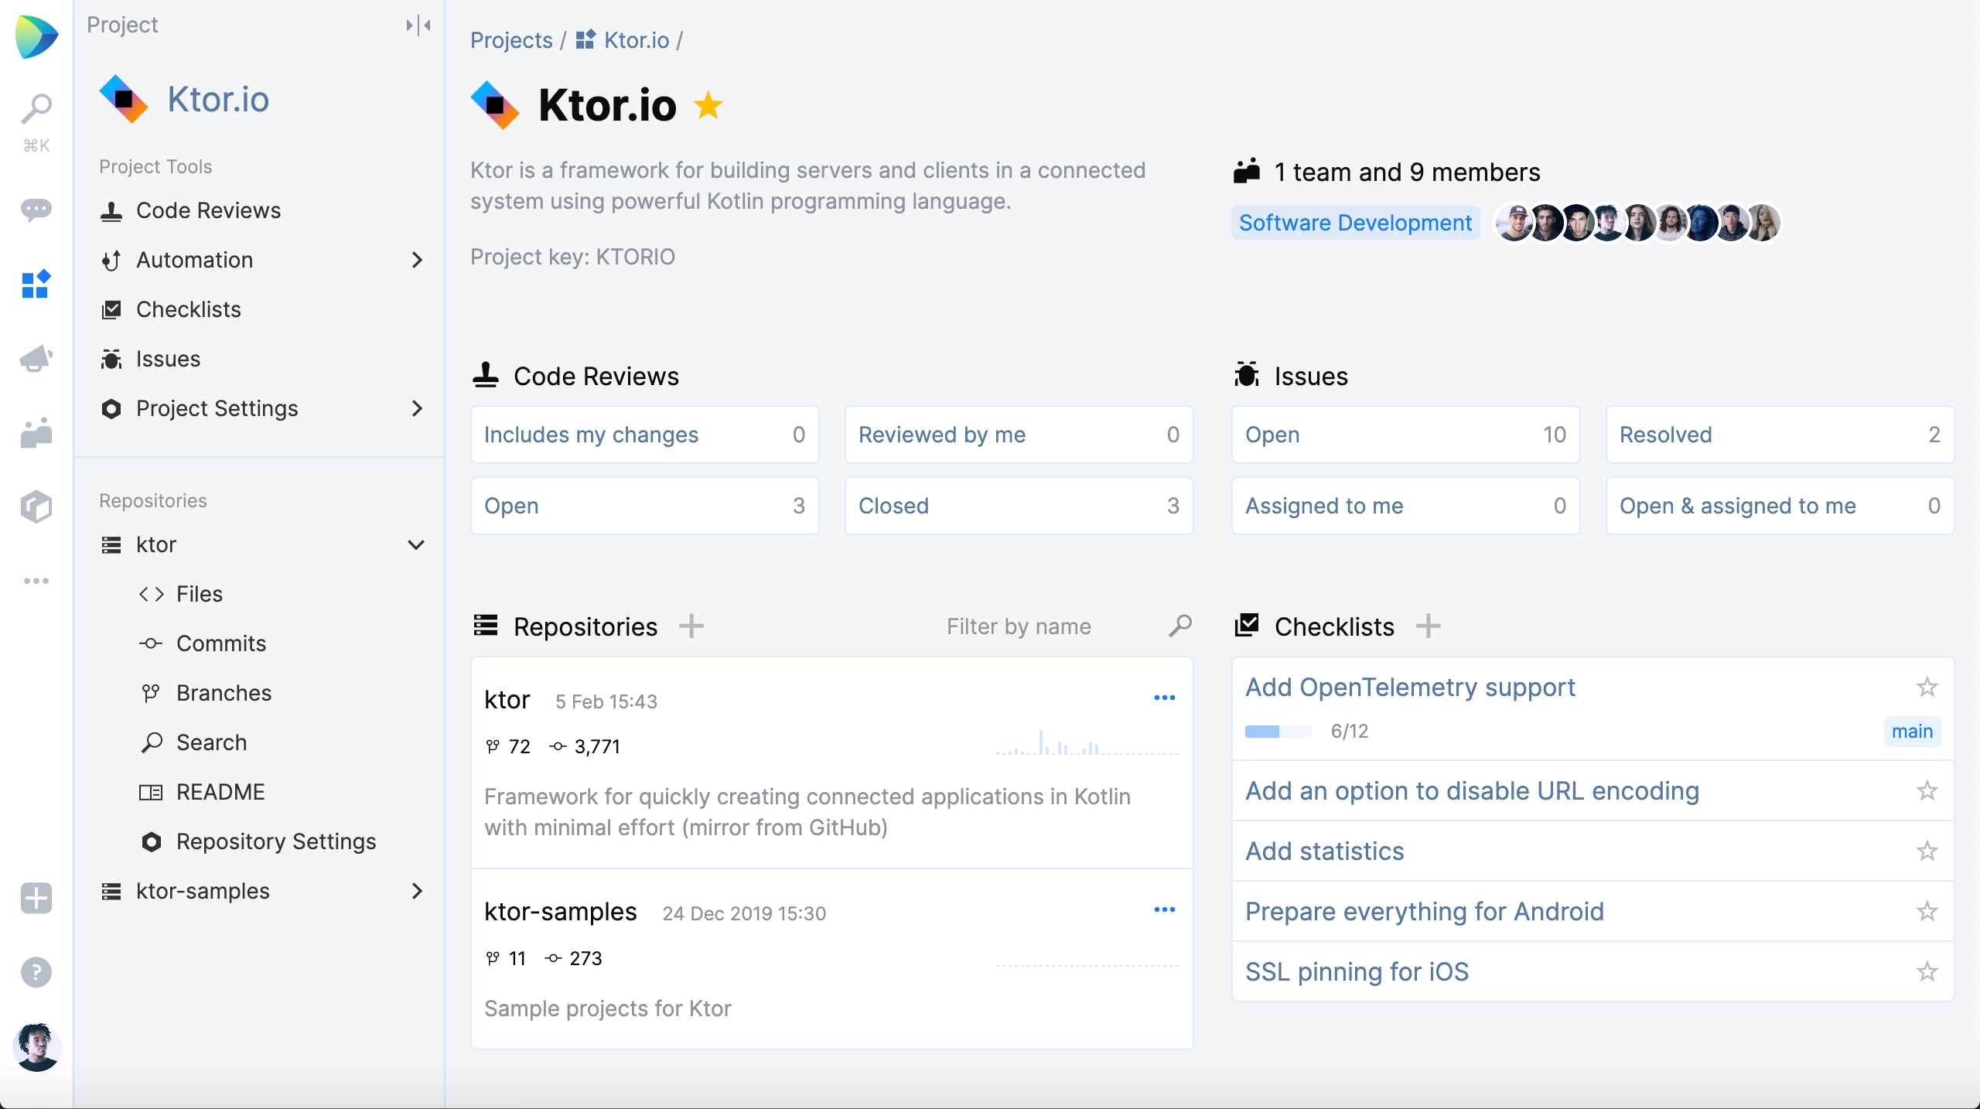The width and height of the screenshot is (1980, 1109).
Task: Click the Projects breadcrumb link
Action: 511,40
